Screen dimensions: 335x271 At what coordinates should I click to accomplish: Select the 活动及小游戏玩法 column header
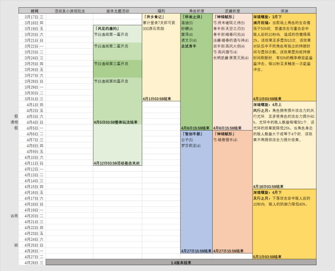click(69, 10)
